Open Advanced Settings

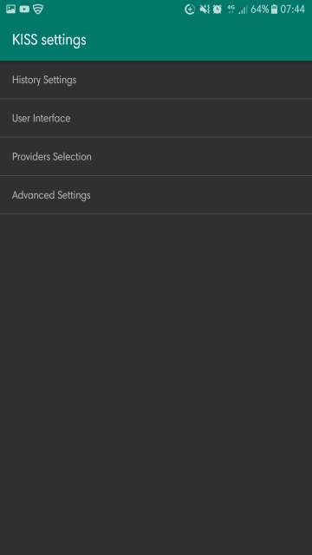(x=156, y=195)
